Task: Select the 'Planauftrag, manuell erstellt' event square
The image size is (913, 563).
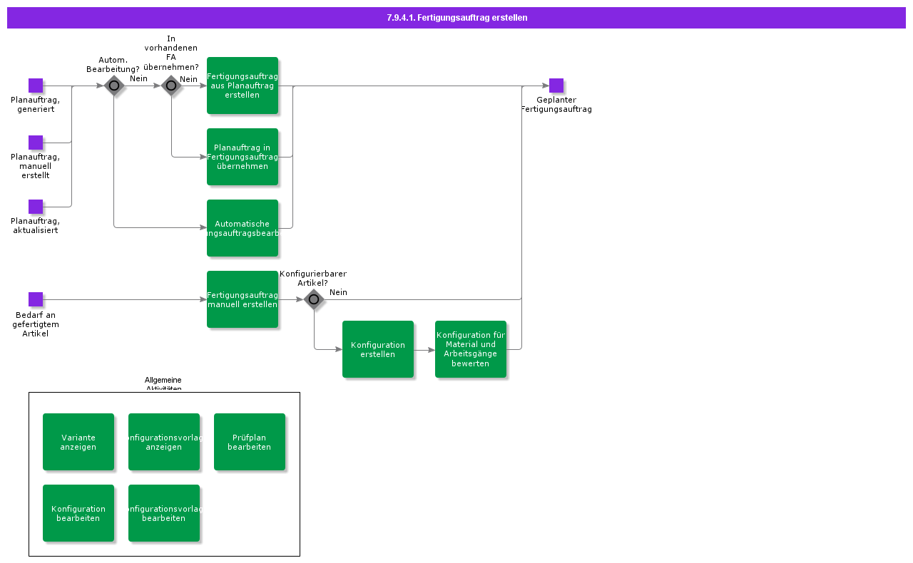Action: pos(36,143)
